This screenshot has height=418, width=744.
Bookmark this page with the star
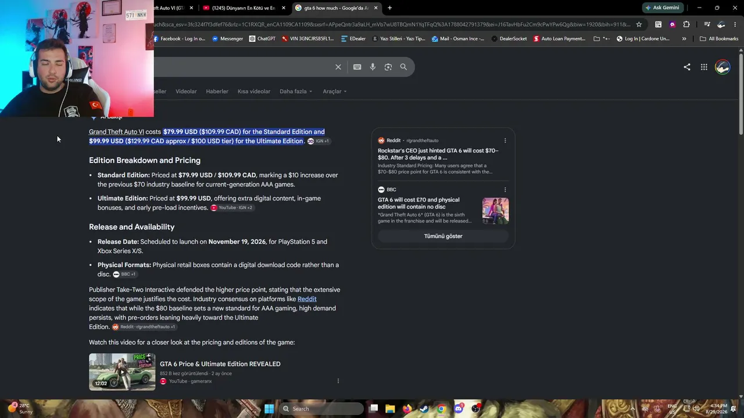click(639, 24)
